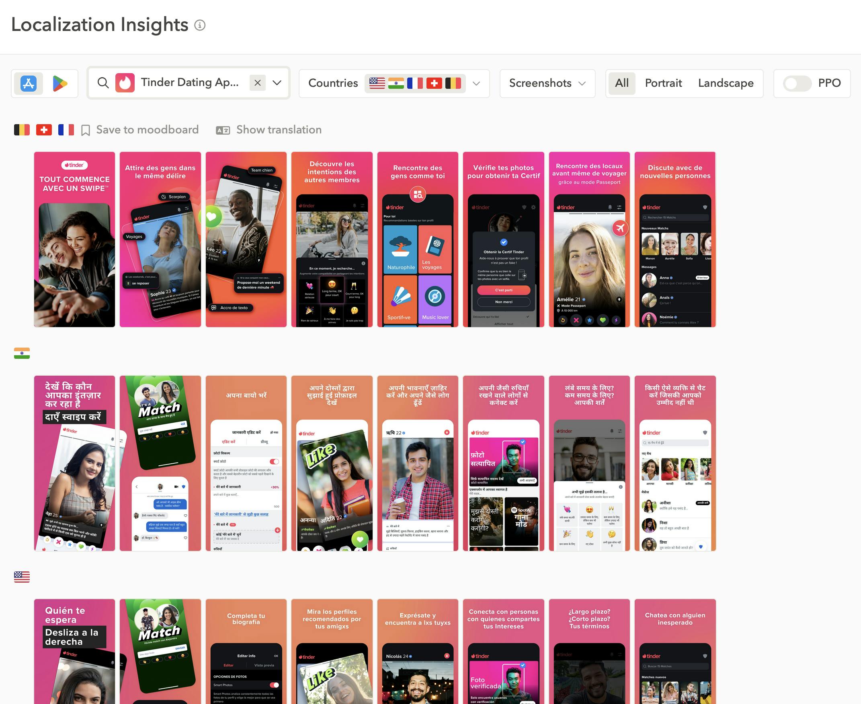Click the 'Tinder Dating Ap...' app name field
This screenshot has width=861, height=704.
189,82
